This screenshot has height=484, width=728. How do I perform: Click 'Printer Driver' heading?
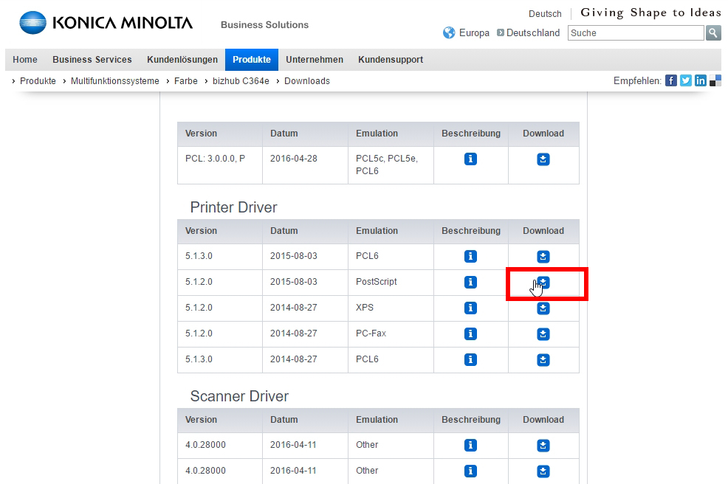pos(233,207)
